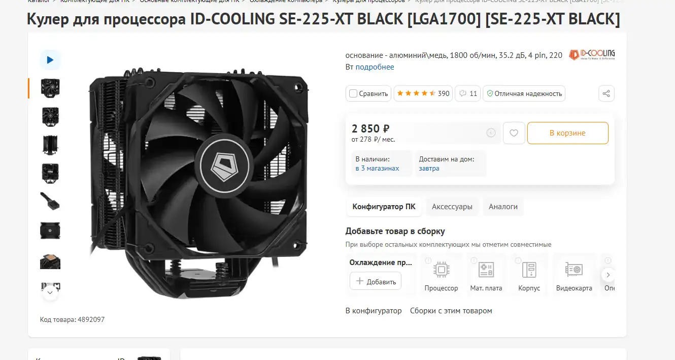Tick the Сравнить checkbox
Image resolution: width=675 pixels, height=360 pixels.
[x=353, y=93]
